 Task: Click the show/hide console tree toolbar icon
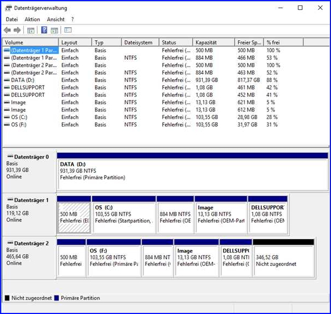31,30
